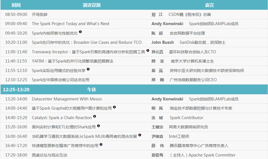The width and height of the screenshot is (268, 159).
Task: Click the 时间 column header
Action: tap(16, 5)
